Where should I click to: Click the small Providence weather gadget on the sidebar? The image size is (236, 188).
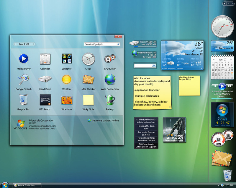click(x=222, y=46)
